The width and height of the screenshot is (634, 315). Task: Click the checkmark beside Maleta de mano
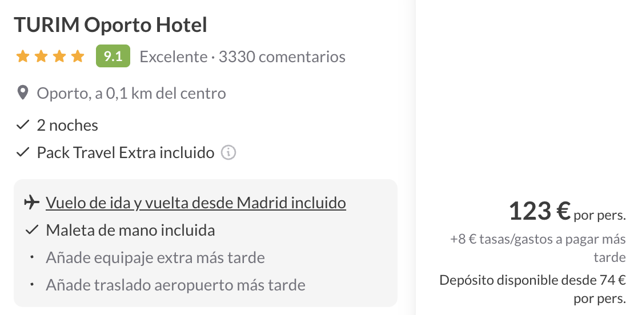[31, 231]
